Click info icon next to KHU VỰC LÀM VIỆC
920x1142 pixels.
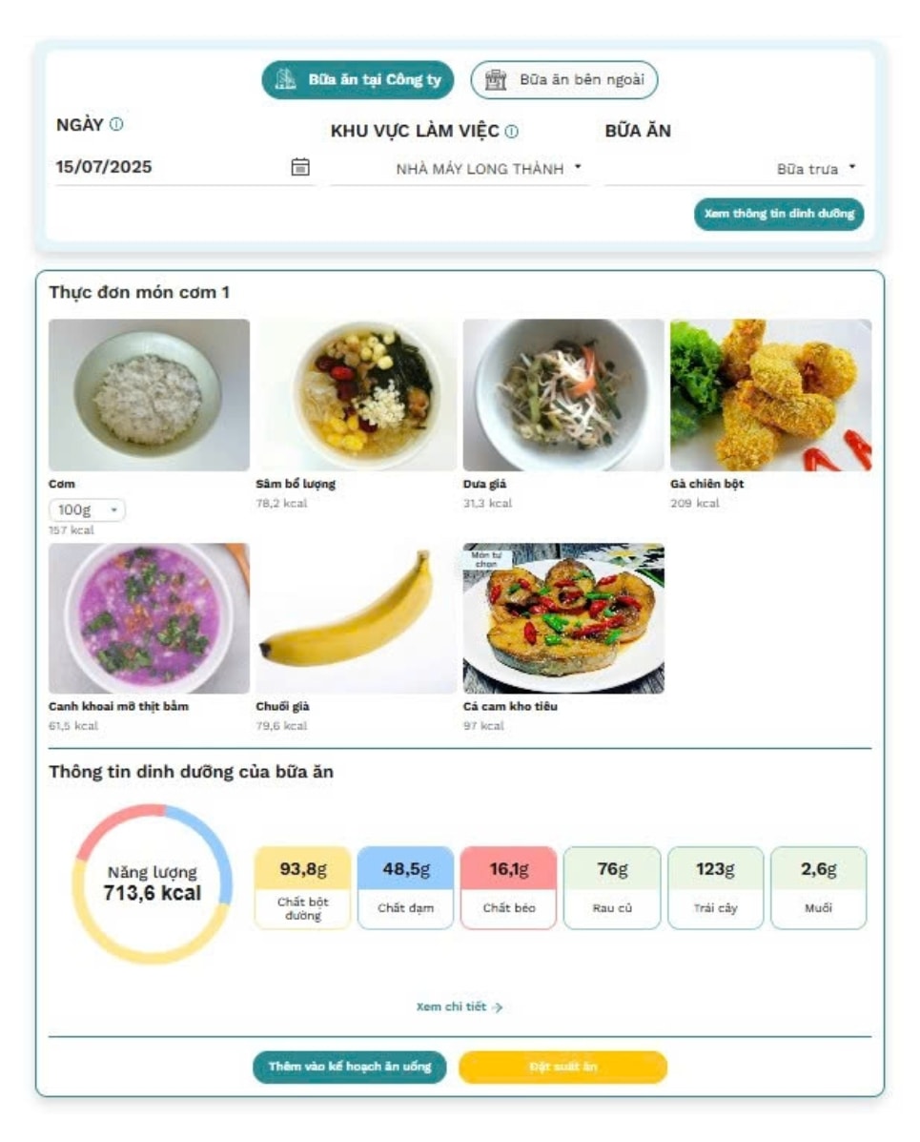(x=512, y=131)
